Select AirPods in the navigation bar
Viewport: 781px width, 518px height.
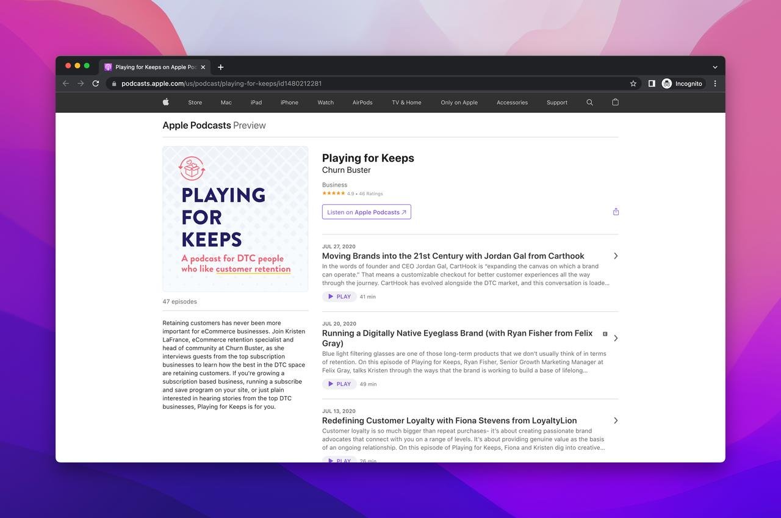pos(362,103)
